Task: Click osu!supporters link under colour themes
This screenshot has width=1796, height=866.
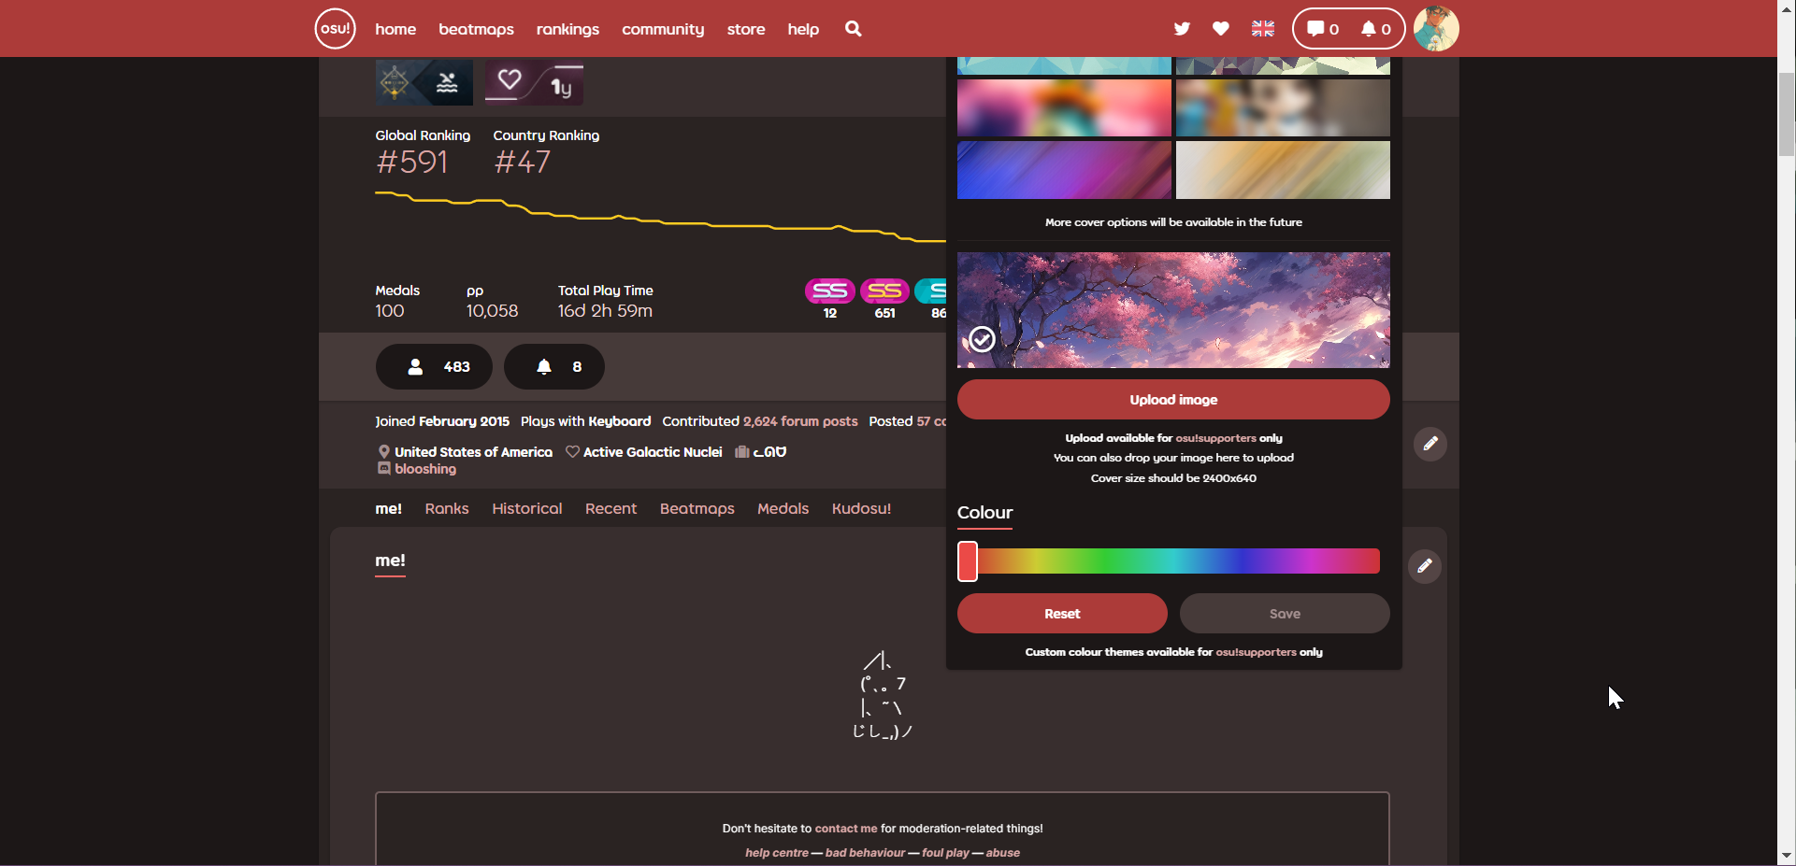Action: click(x=1256, y=652)
